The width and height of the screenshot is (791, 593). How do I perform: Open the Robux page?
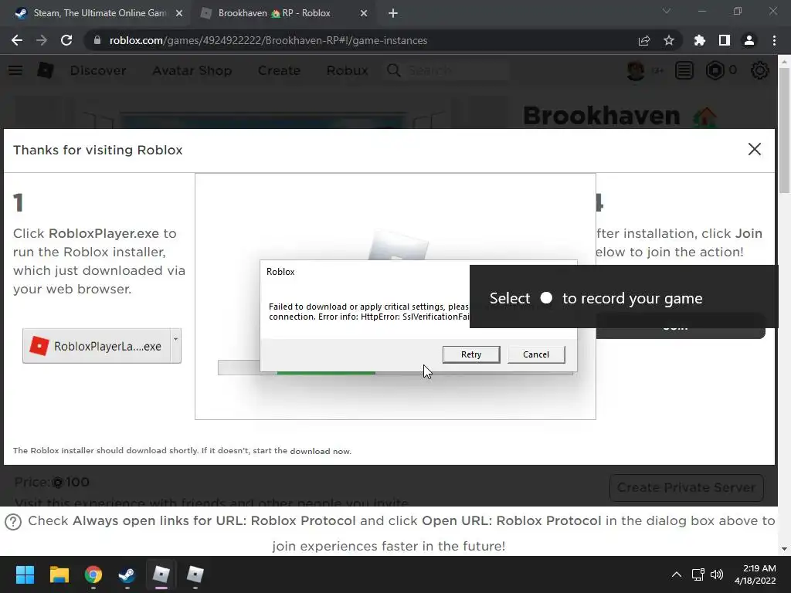click(x=347, y=70)
